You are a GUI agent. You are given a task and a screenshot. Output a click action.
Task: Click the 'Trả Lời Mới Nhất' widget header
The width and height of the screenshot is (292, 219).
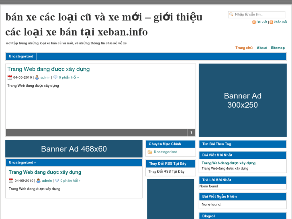click(x=243, y=180)
